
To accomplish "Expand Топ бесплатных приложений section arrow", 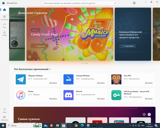I will [50, 69].
